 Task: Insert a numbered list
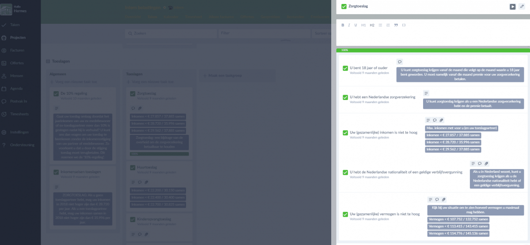coord(388,25)
